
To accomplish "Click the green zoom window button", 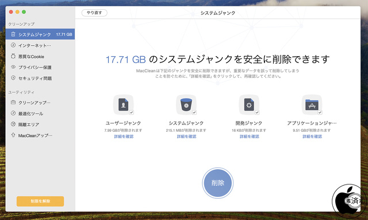I will pos(24,12).
